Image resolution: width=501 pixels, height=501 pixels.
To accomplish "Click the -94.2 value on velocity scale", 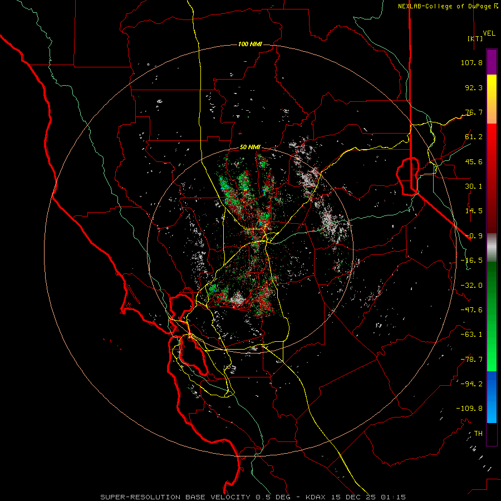I will tap(471, 384).
